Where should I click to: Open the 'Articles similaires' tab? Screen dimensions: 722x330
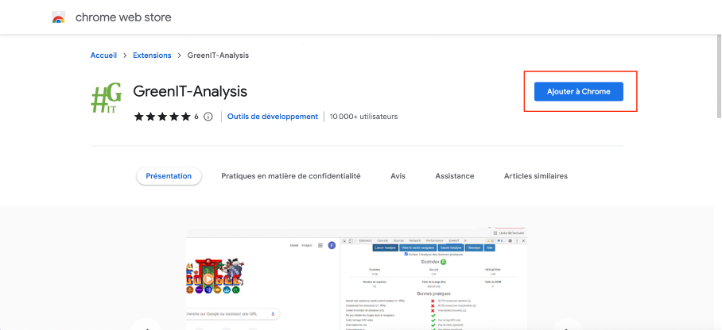(x=536, y=176)
